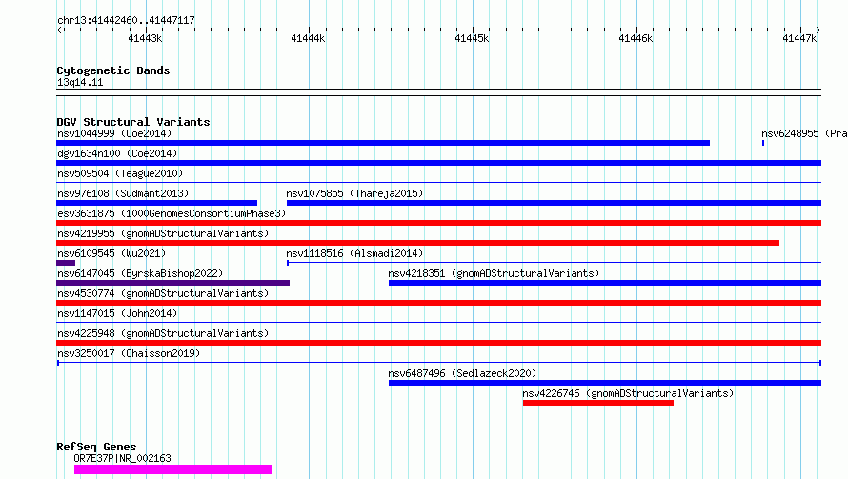Click the 41446k ruler tick label
The height and width of the screenshot is (479, 848).
pyautogui.click(x=636, y=39)
